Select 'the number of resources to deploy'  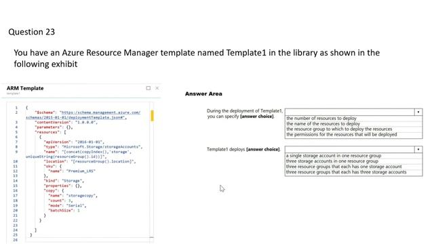[321, 118]
